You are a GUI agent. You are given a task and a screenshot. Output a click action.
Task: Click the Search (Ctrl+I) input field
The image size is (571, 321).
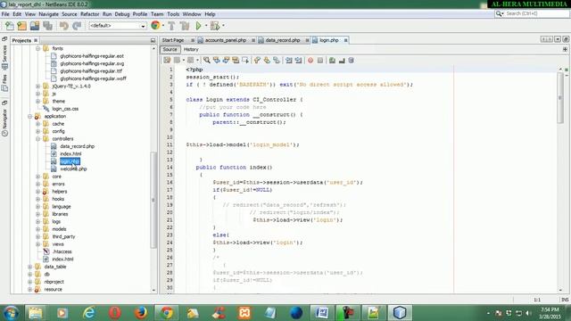[537, 13]
